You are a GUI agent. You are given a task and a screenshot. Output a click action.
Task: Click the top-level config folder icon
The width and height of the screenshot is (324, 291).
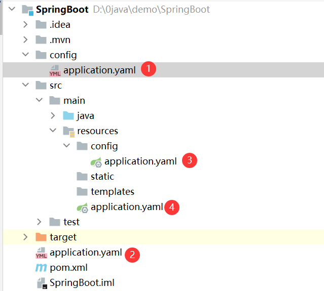pyautogui.click(x=41, y=55)
